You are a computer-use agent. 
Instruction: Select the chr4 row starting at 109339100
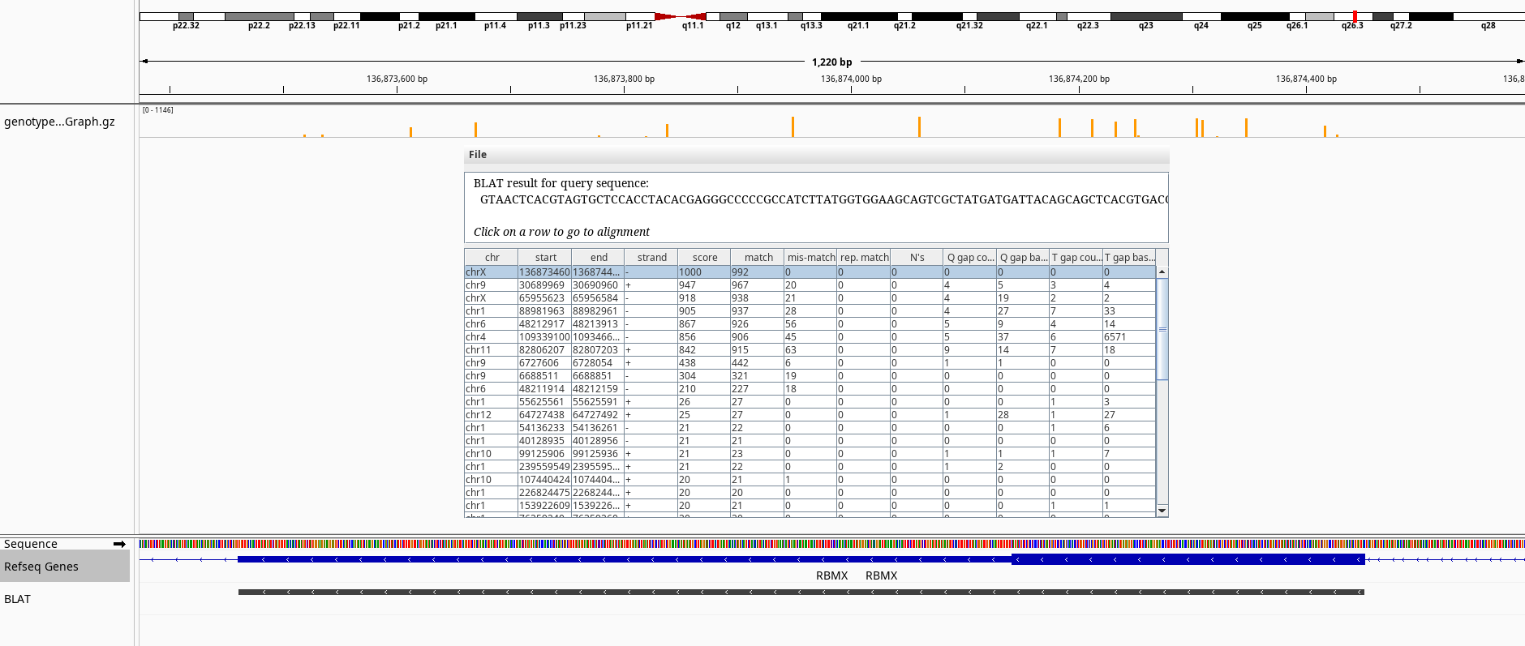point(810,337)
